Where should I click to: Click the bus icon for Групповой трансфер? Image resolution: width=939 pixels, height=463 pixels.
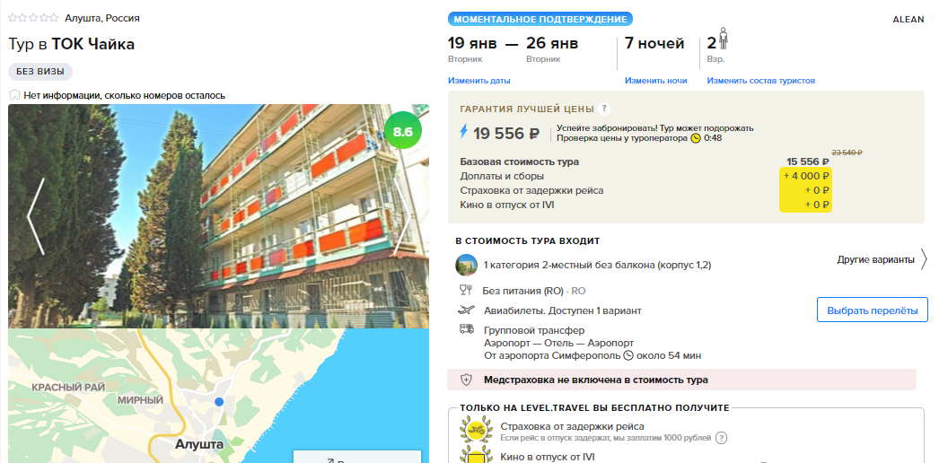coord(466,329)
